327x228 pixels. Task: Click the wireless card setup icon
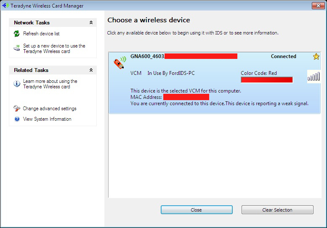(x=17, y=48)
